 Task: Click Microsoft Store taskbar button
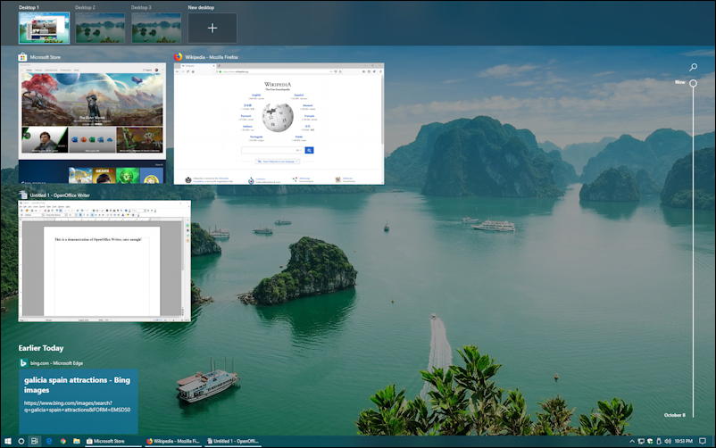click(112, 441)
